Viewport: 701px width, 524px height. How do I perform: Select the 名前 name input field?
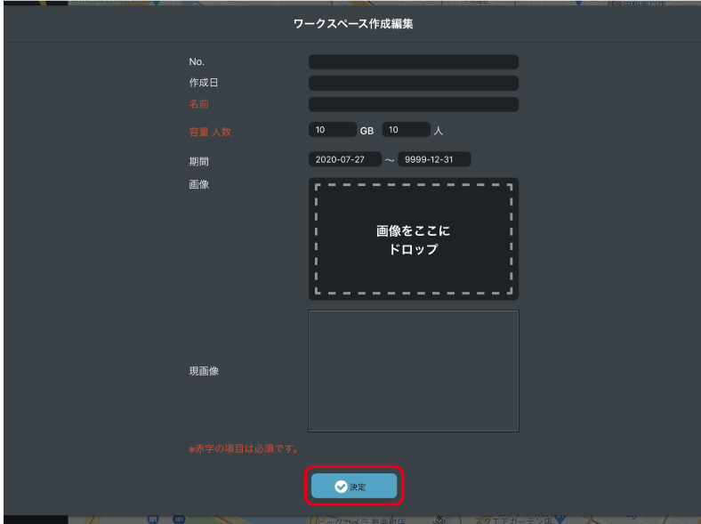tap(413, 105)
